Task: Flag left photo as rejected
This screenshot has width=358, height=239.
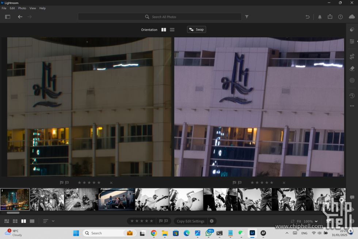Action: pos(67,183)
